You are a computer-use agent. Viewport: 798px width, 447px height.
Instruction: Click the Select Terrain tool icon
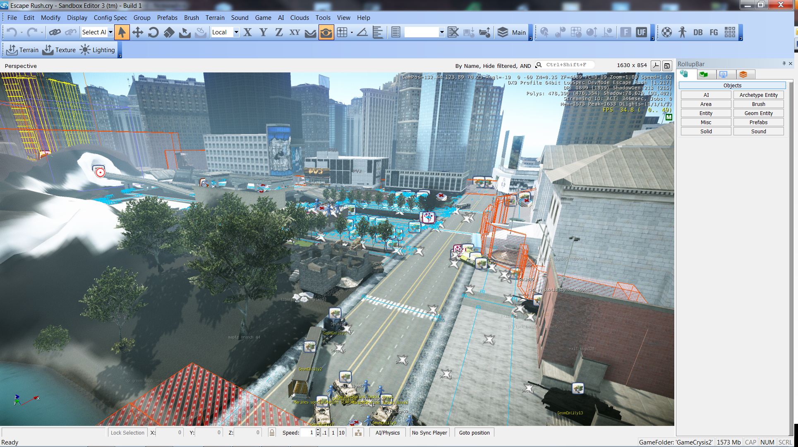[x=185, y=32]
